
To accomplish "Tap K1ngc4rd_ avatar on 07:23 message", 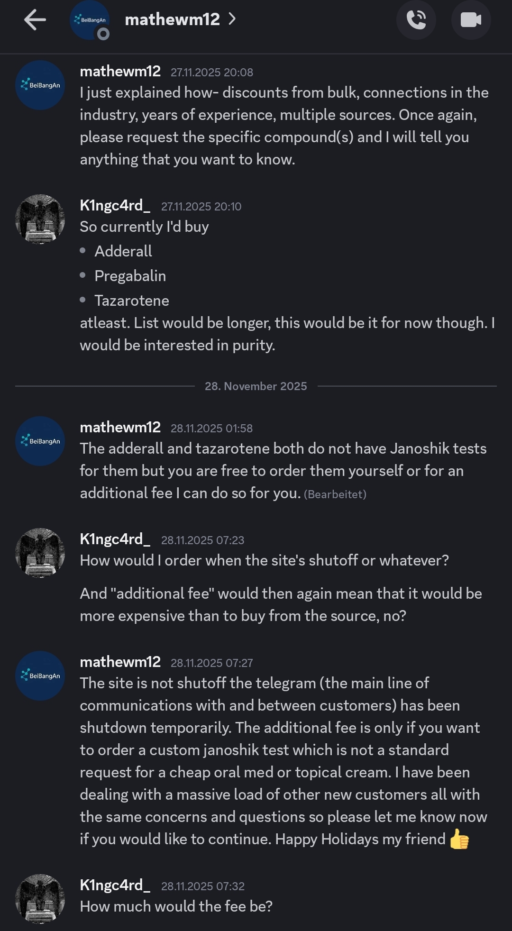I will point(40,553).
